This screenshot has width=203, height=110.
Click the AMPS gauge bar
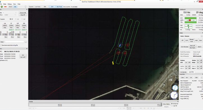point(190,20)
